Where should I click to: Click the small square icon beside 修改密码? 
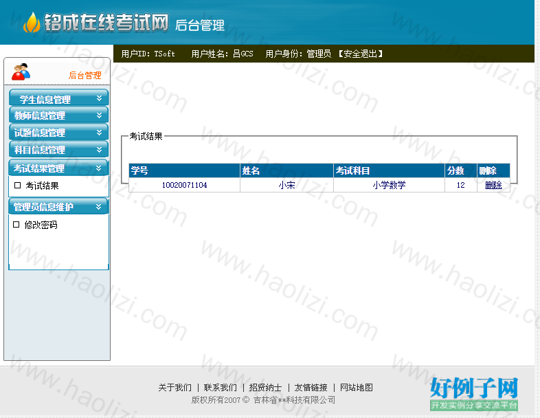[16, 225]
